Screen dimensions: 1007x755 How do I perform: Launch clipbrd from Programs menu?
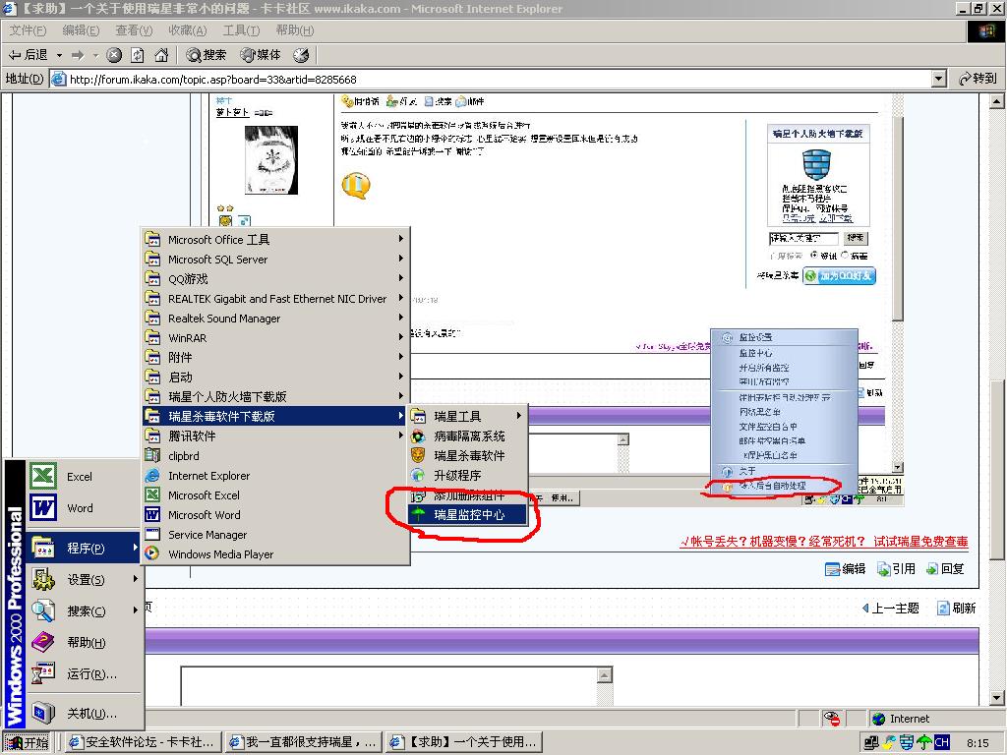pyautogui.click(x=276, y=456)
